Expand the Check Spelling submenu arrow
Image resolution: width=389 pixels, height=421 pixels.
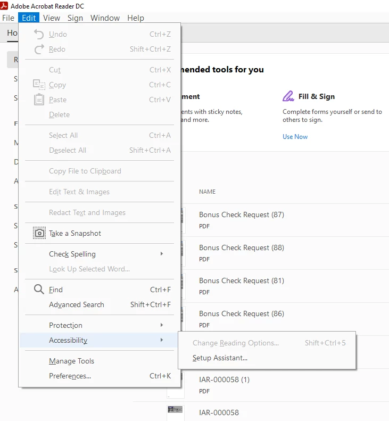[162, 254]
